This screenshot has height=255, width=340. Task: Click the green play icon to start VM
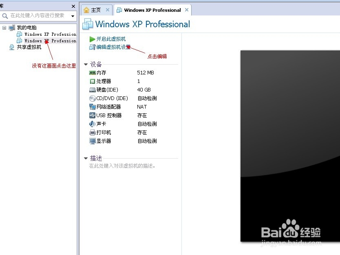[x=92, y=39]
